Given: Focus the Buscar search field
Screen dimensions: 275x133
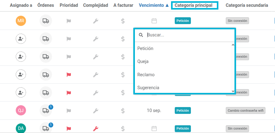Looking at the screenshot, I should pos(189,35).
